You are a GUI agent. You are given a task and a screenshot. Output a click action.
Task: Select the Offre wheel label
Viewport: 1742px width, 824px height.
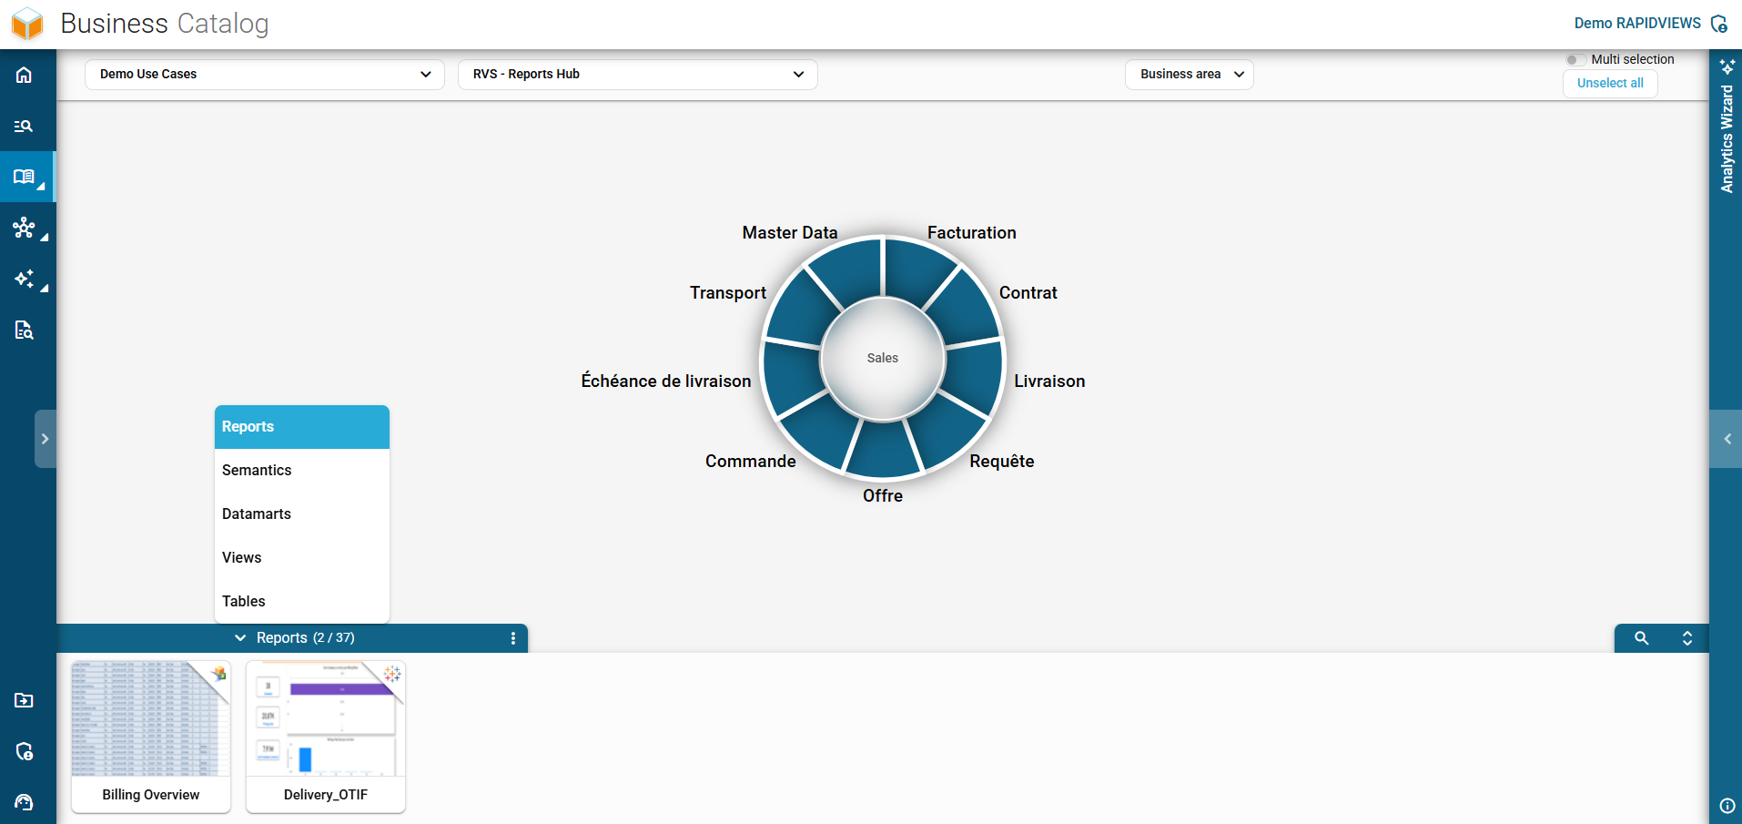883,496
